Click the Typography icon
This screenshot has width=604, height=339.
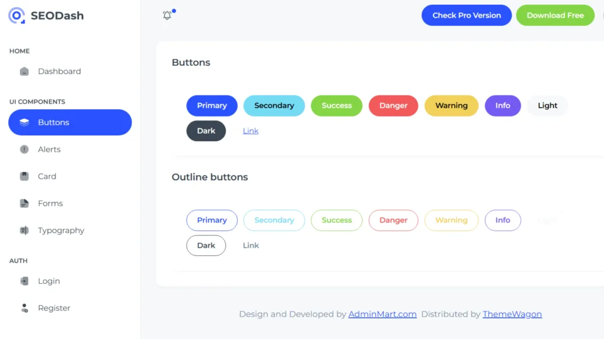25,230
